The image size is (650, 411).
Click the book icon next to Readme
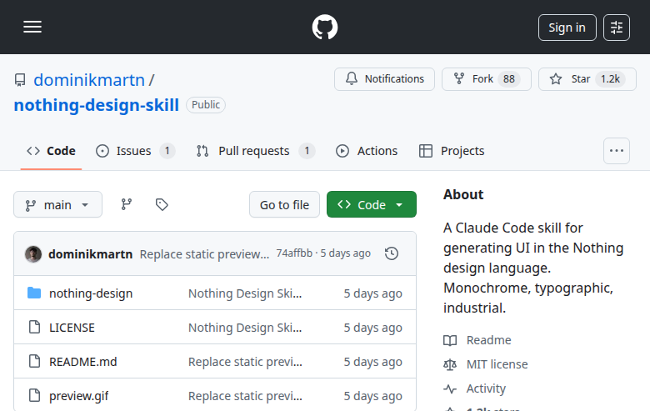450,340
